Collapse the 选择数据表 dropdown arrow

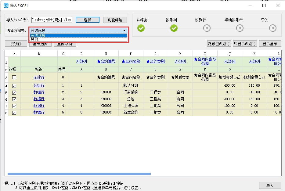124,31
